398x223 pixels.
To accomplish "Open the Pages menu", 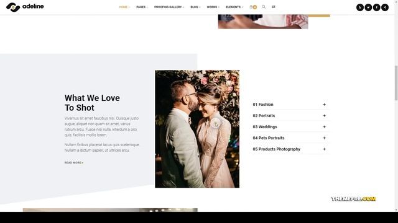I will click(142, 7).
